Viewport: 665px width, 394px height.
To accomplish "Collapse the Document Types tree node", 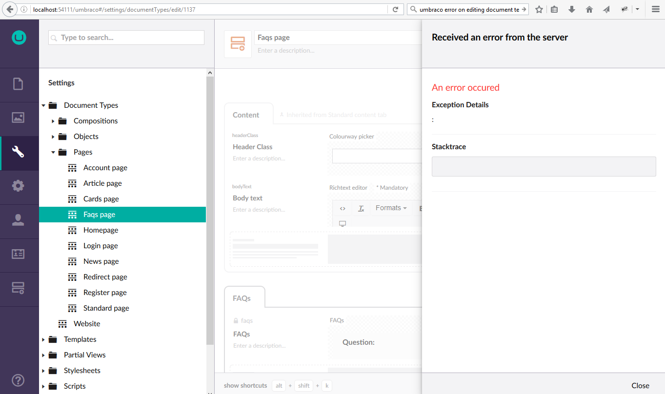I will pyautogui.click(x=43, y=105).
